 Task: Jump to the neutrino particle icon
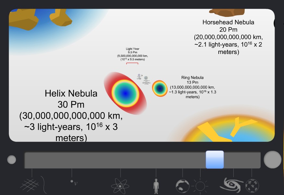[x=74, y=183]
